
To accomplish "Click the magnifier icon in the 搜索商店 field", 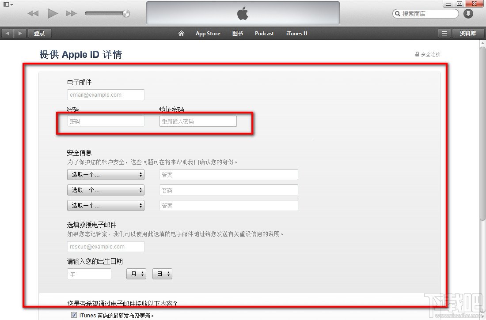I will tap(397, 14).
